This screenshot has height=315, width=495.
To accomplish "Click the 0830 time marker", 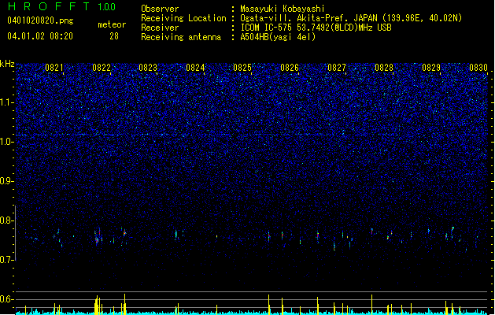I will tap(478, 67).
